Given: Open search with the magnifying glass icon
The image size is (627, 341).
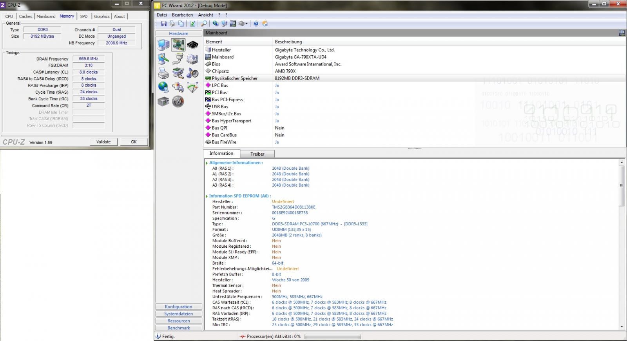Looking at the screenshot, I should tap(204, 24).
